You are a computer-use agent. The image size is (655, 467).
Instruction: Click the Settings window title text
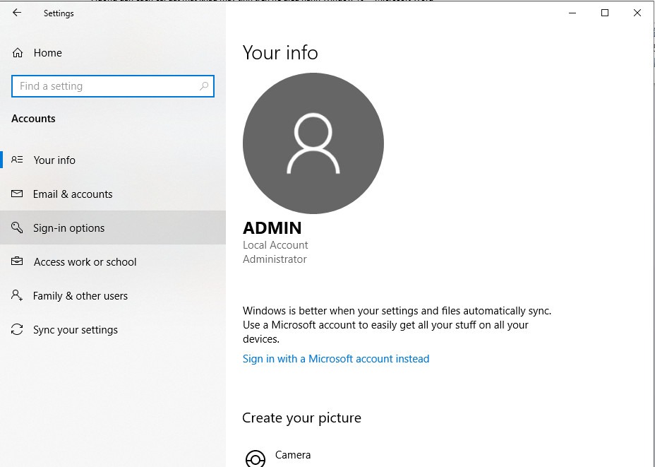[x=59, y=13]
